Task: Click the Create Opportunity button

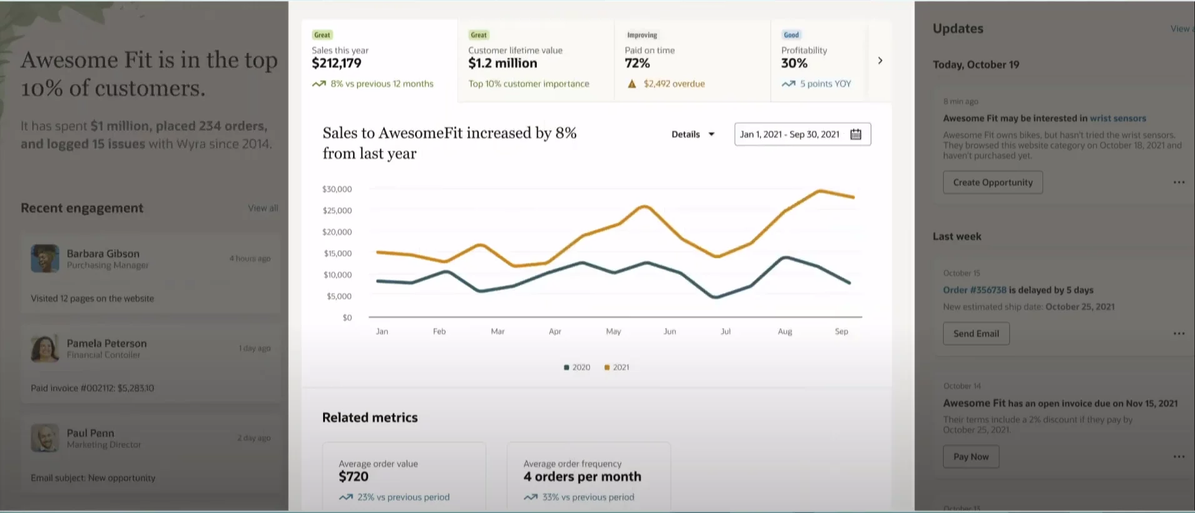Action: [x=992, y=182]
